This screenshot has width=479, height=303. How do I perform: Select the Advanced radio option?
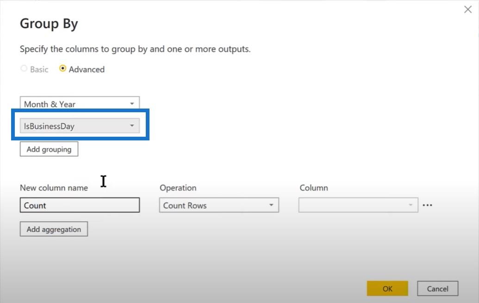point(62,68)
